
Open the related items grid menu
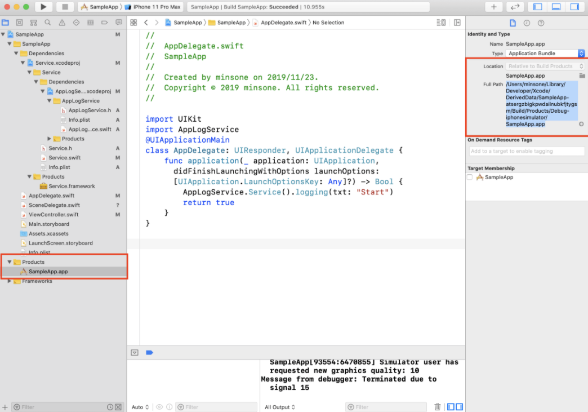pyautogui.click(x=133, y=23)
